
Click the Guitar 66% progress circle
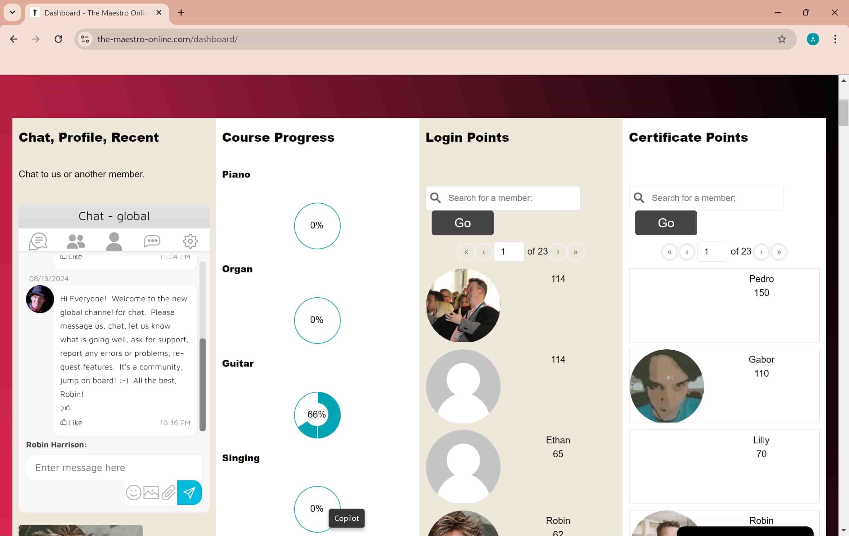[x=317, y=415]
